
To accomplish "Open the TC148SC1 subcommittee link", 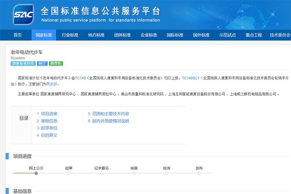I will click(x=191, y=78).
